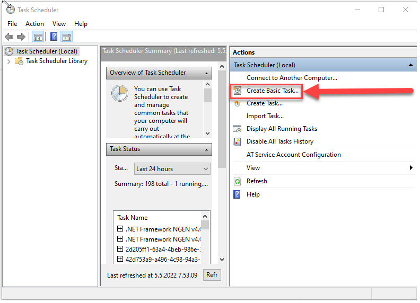This screenshot has width=420, height=303.
Task: Click the Forward arrow in the toolbar
Action: [21, 37]
